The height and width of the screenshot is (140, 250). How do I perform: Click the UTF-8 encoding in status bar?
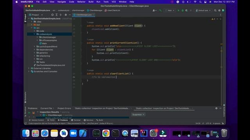point(208,123)
